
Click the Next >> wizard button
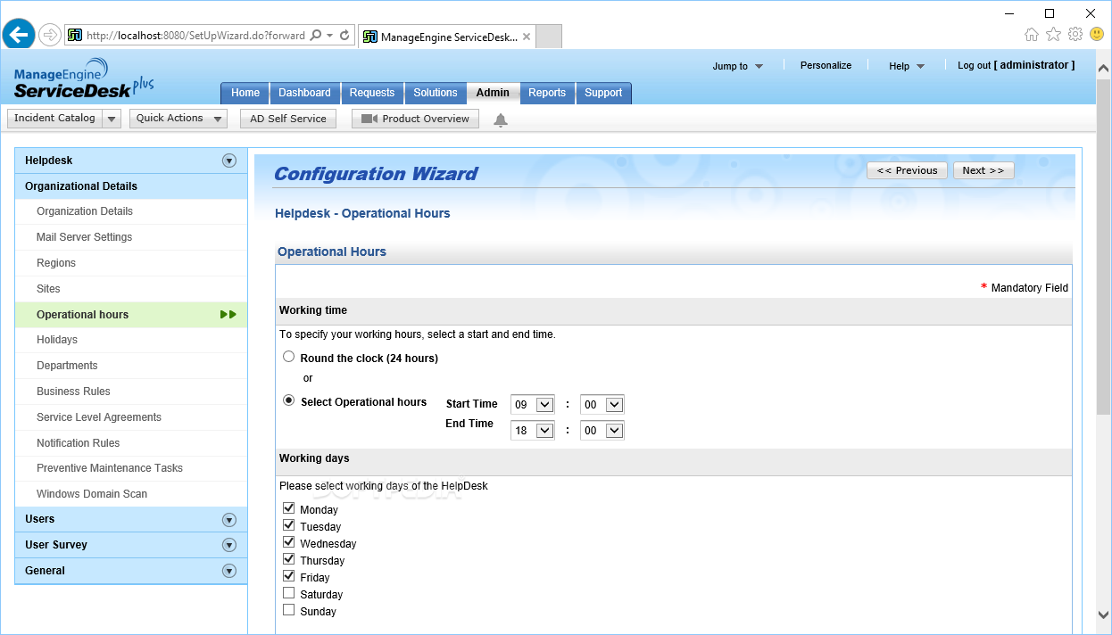tap(983, 170)
